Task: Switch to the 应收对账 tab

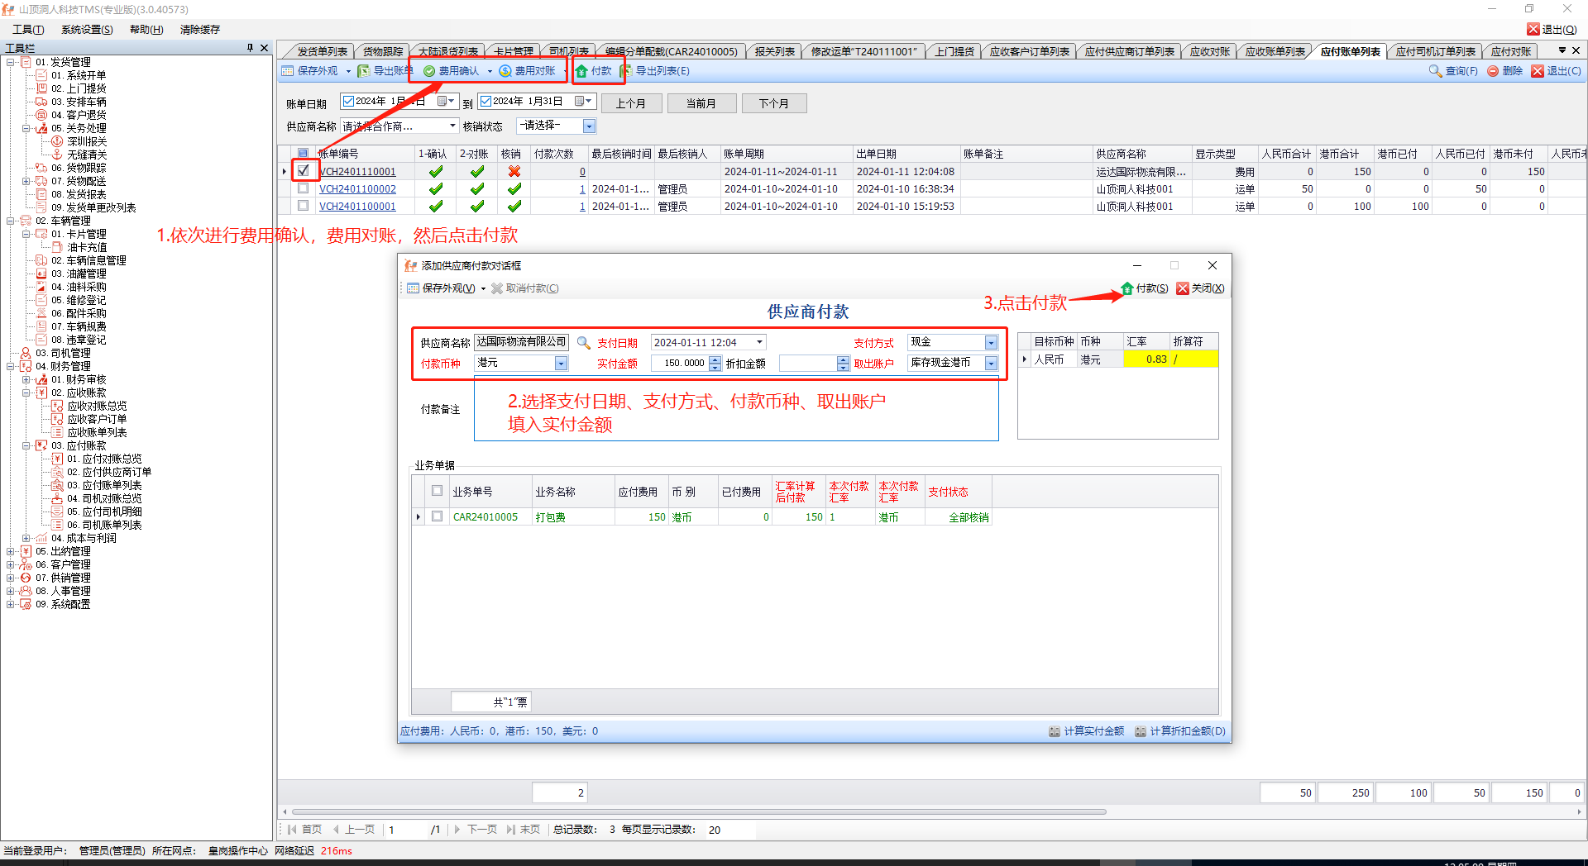Action: pos(1208,51)
